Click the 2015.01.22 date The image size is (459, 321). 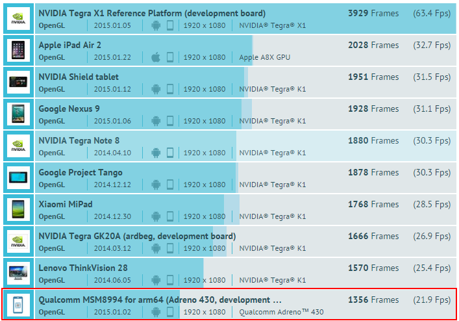(x=112, y=58)
